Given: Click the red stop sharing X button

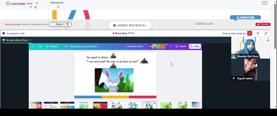Looking at the screenshot, I should click(250, 33).
